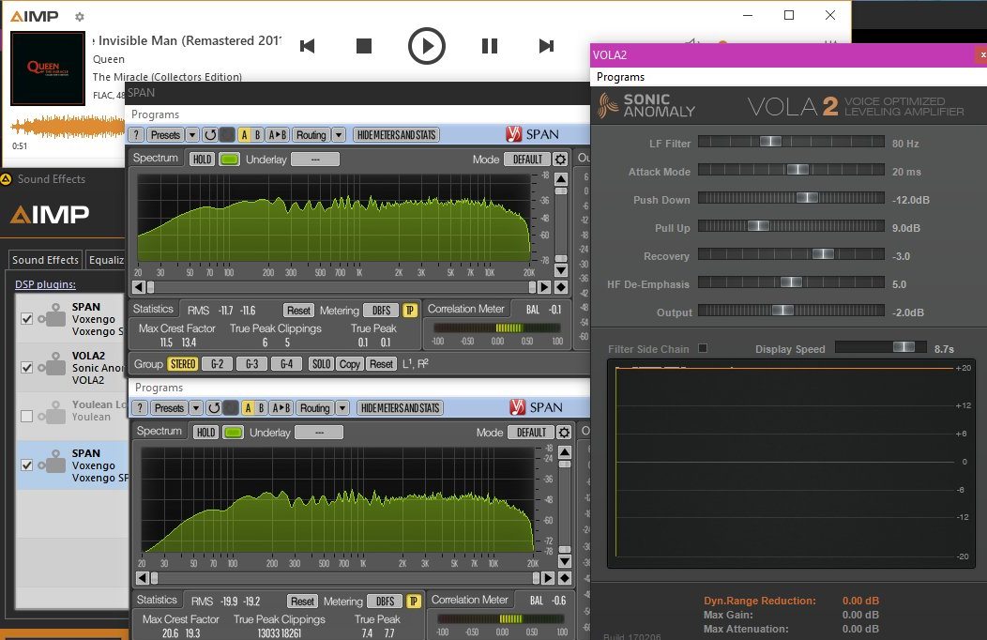
Task: Select state B in upper SPAN
Action: click(x=257, y=135)
